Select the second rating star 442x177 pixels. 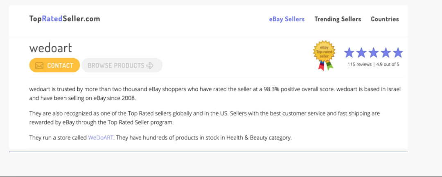click(361, 53)
